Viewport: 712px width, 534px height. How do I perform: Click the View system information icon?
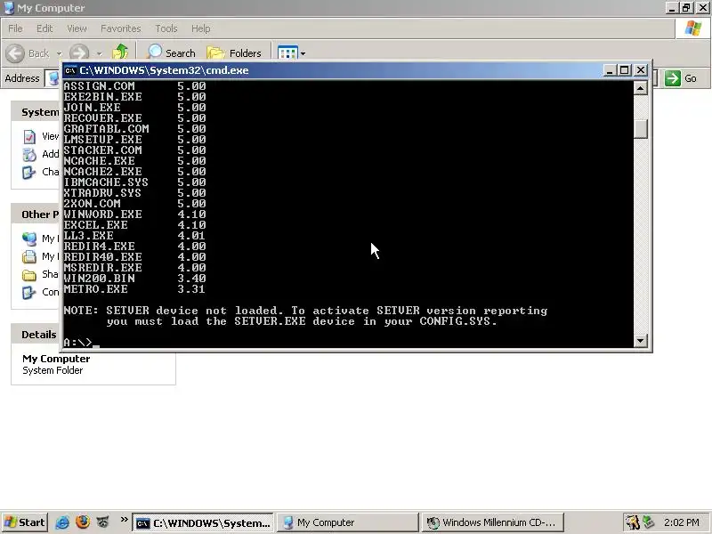coord(29,136)
